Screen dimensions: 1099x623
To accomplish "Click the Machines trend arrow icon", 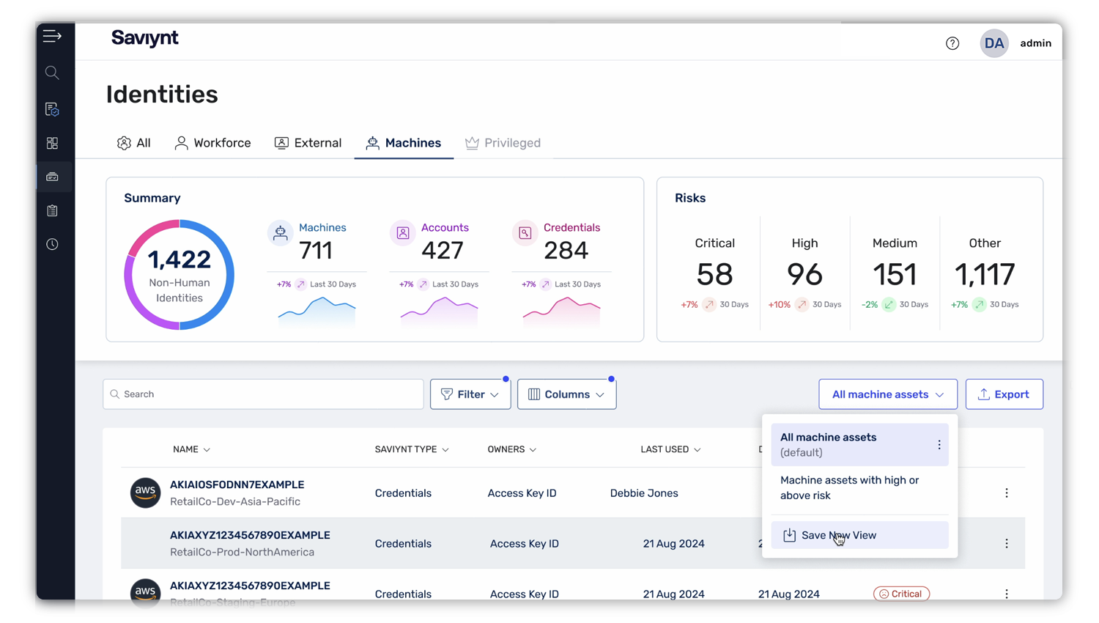I will point(301,284).
